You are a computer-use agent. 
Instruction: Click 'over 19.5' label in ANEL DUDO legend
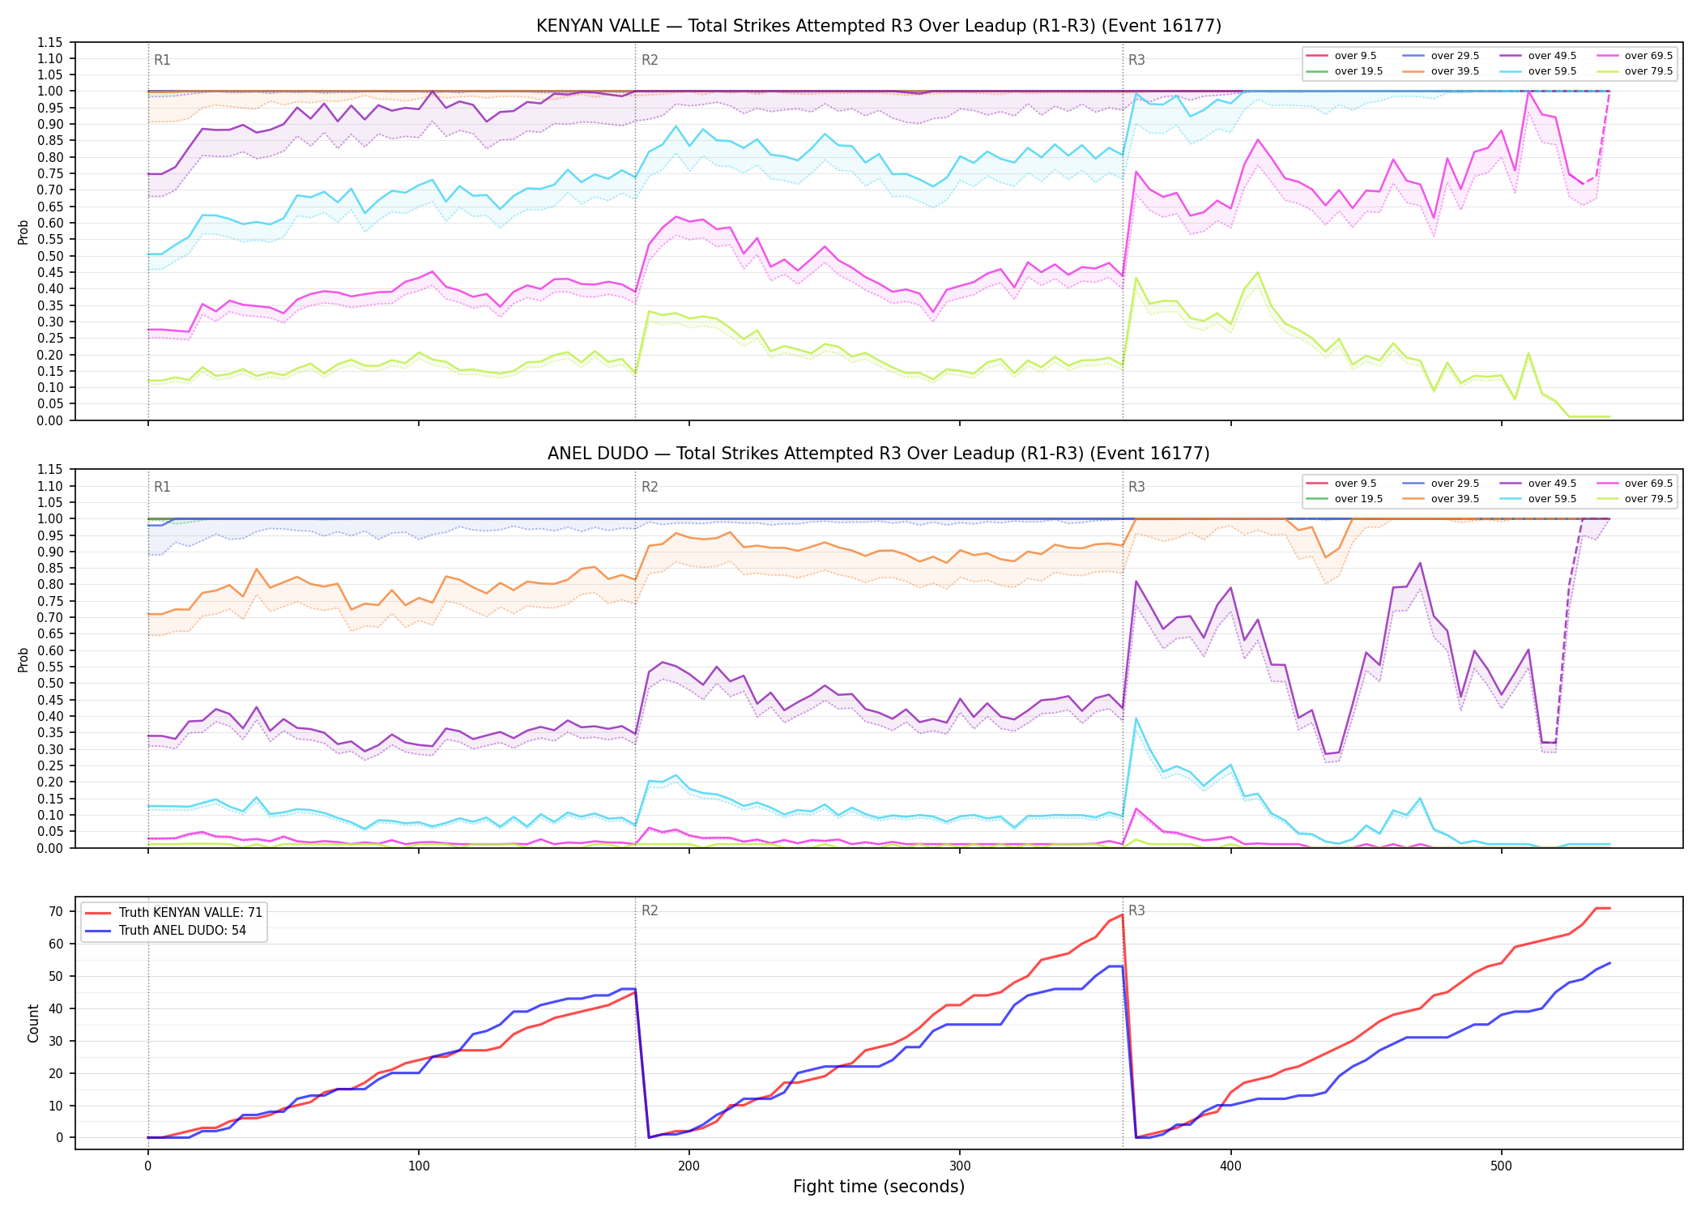click(1358, 499)
